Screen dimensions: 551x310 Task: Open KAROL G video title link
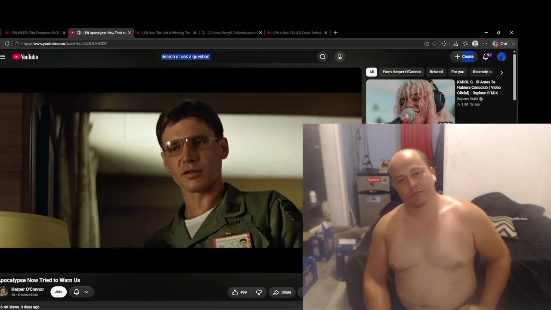click(479, 87)
